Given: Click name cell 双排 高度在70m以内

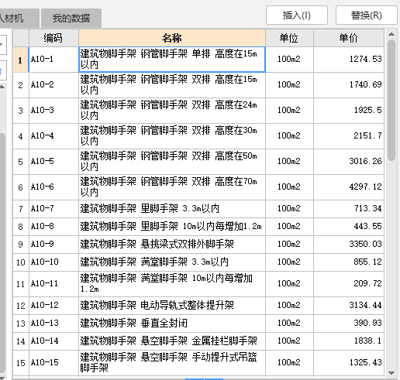Looking at the screenshot, I should pos(172,187).
